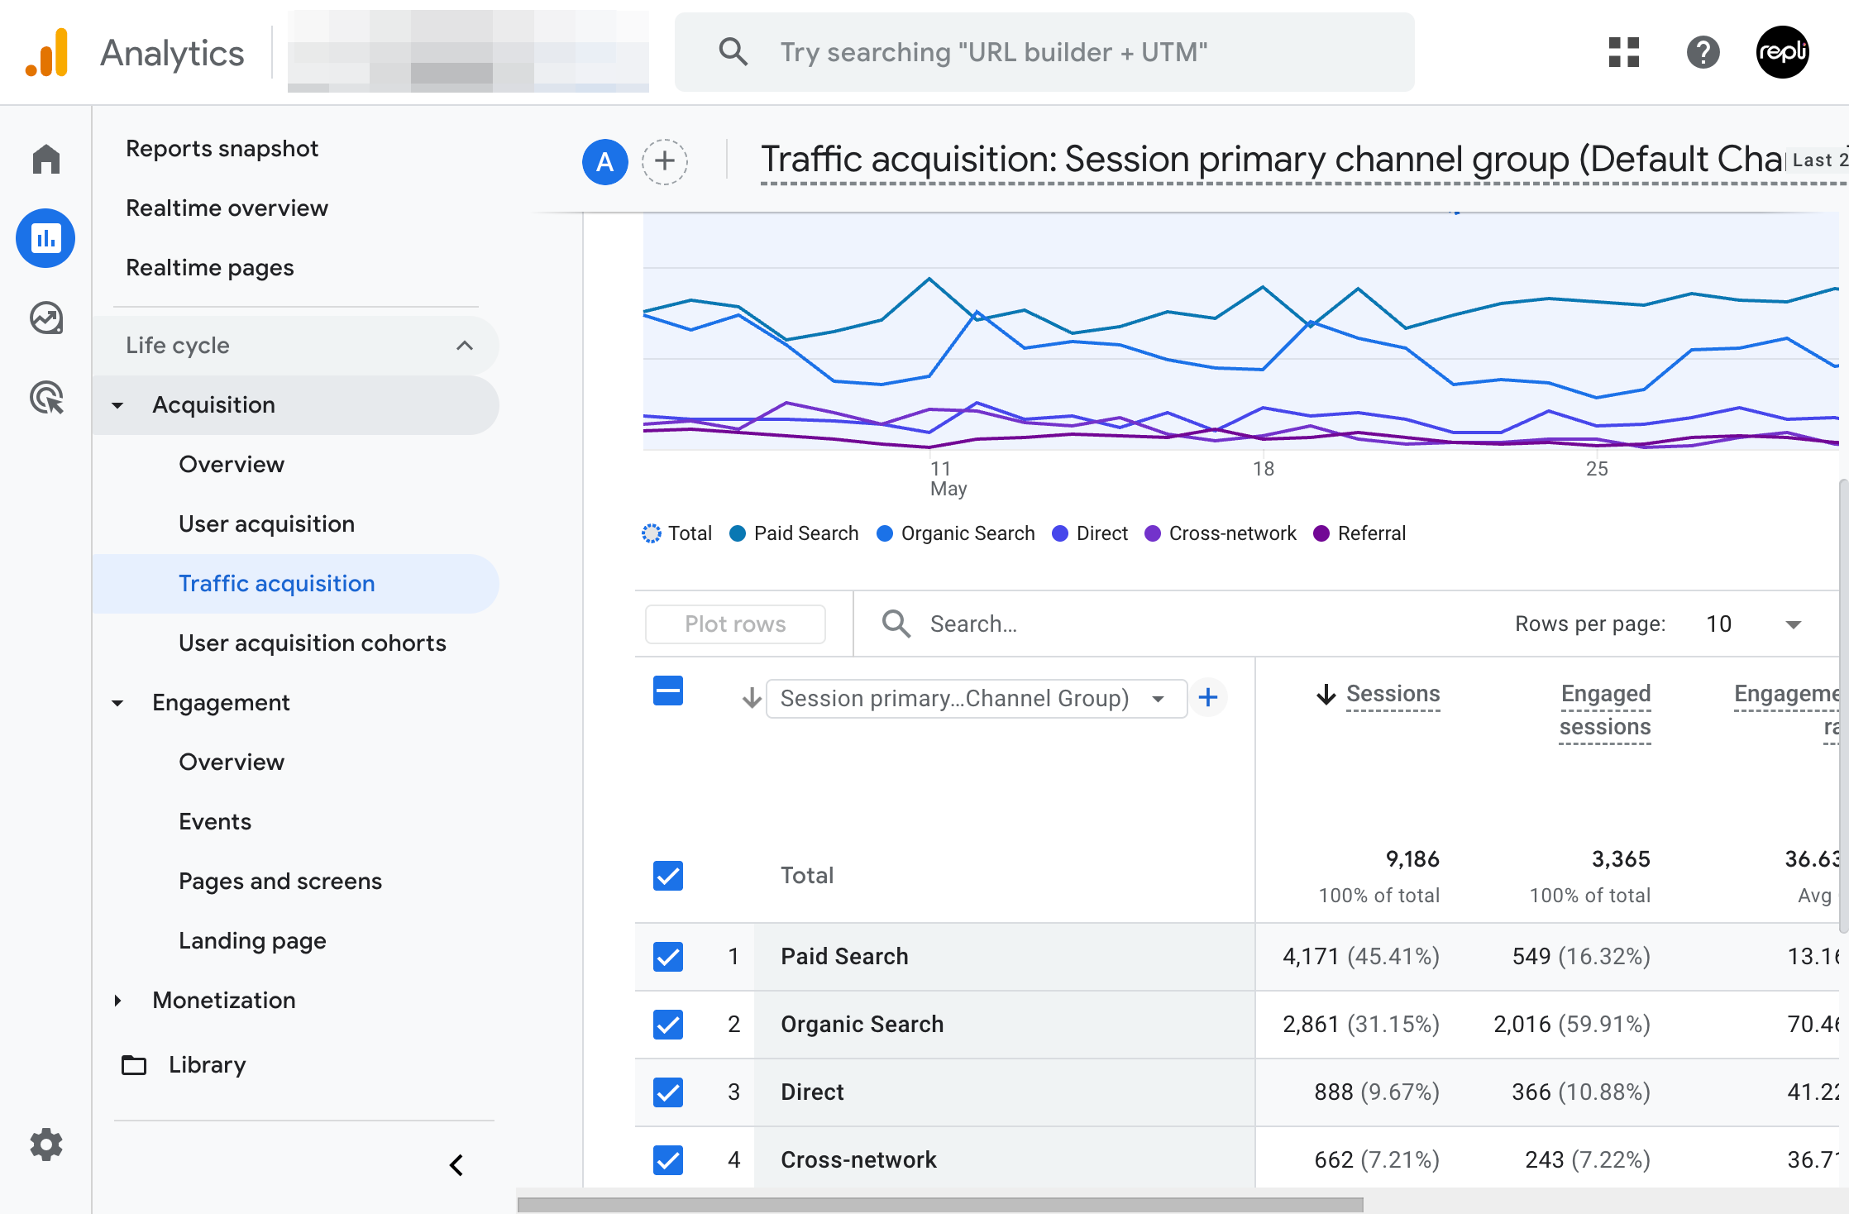This screenshot has height=1214, width=1849.
Task: Open Admin settings gear icon
Action: [x=46, y=1145]
